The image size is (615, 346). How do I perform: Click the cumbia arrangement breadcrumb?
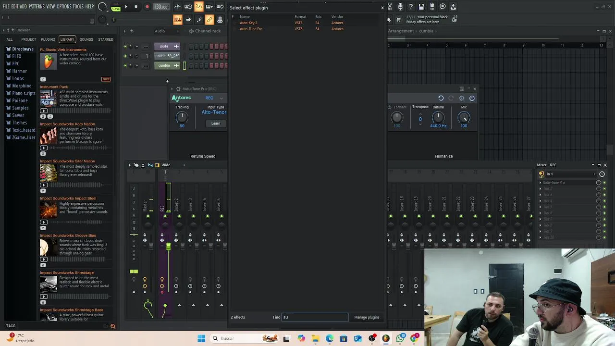point(426,31)
